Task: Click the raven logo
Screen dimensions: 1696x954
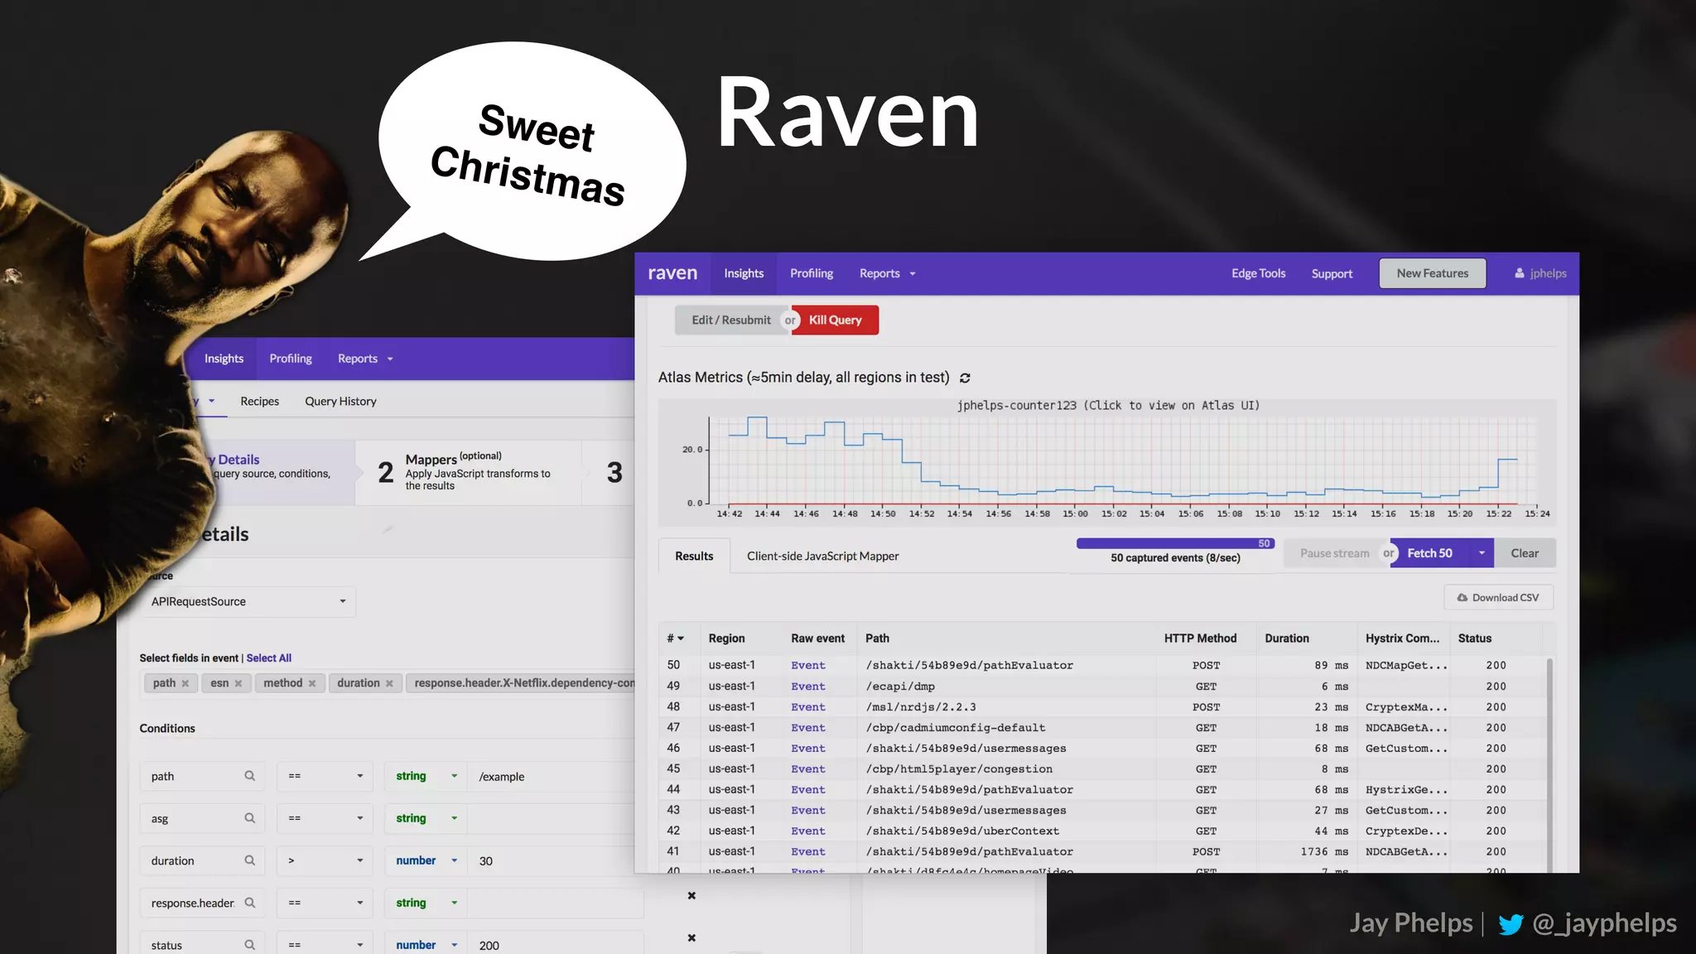Action: click(x=672, y=273)
